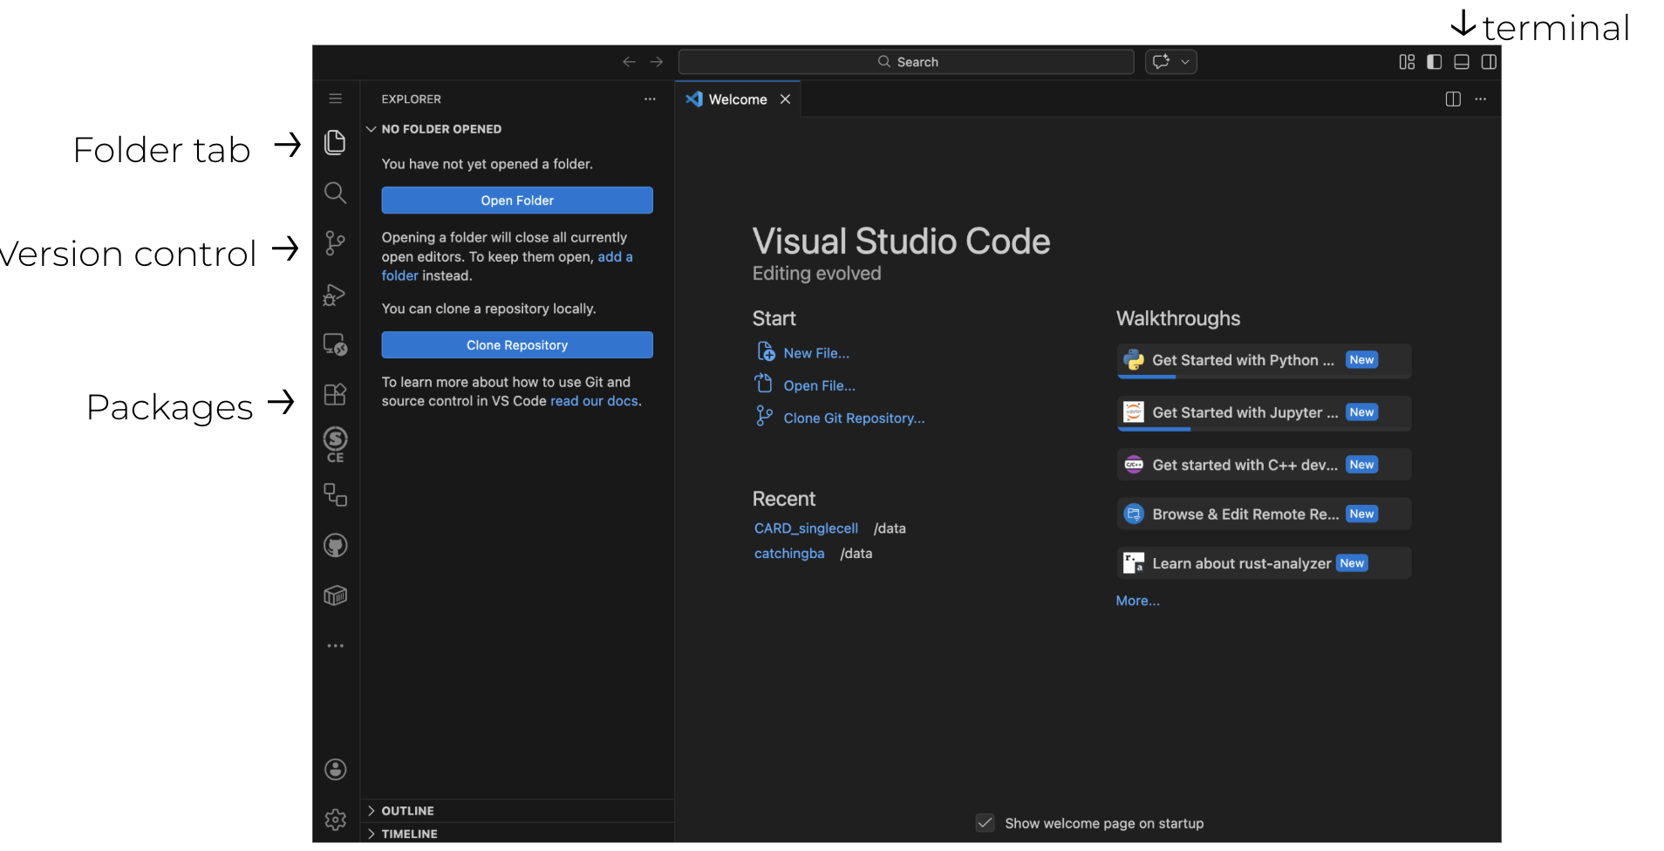1664x851 pixels.
Task: Go back with the left arrow
Action: pyautogui.click(x=629, y=62)
